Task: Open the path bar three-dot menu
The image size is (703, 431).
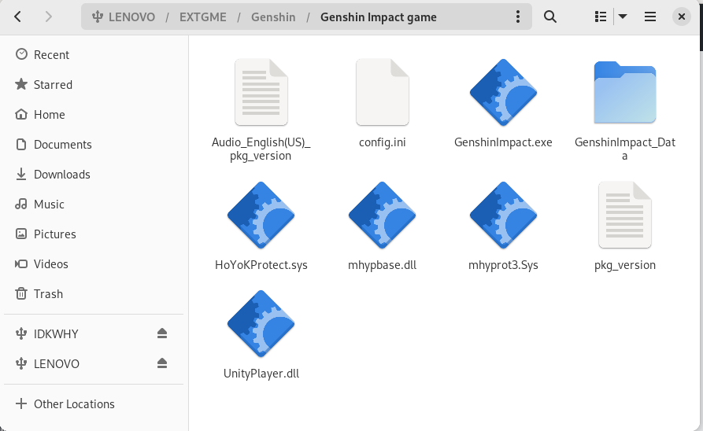Action: coord(518,17)
